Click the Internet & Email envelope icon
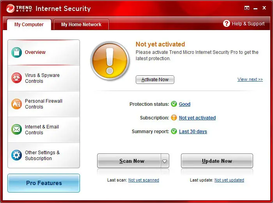 click(x=16, y=130)
